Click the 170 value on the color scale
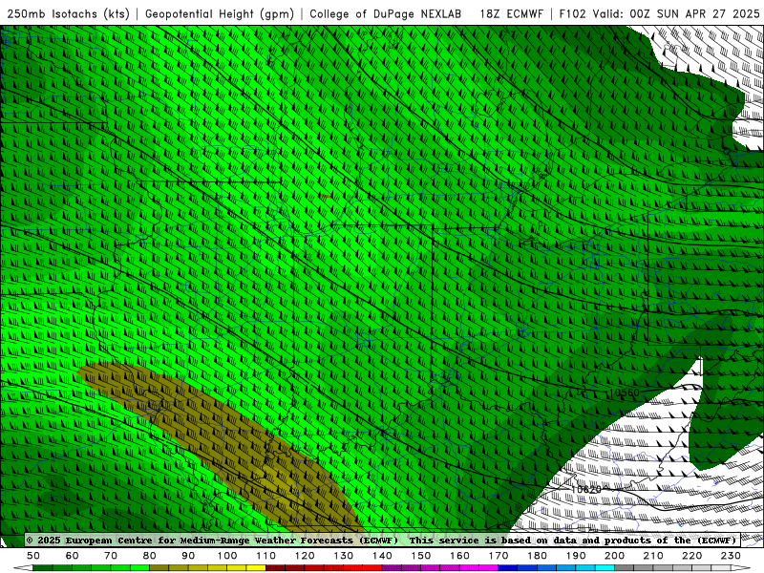 pos(499,556)
